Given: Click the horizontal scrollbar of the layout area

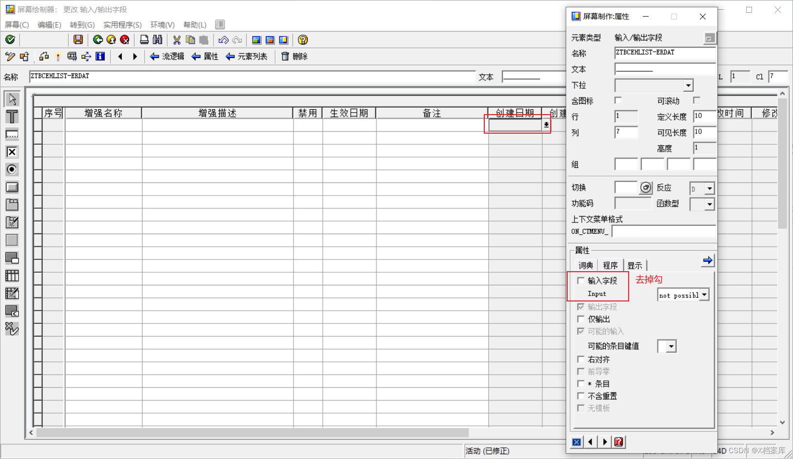Looking at the screenshot, I should (252, 433).
